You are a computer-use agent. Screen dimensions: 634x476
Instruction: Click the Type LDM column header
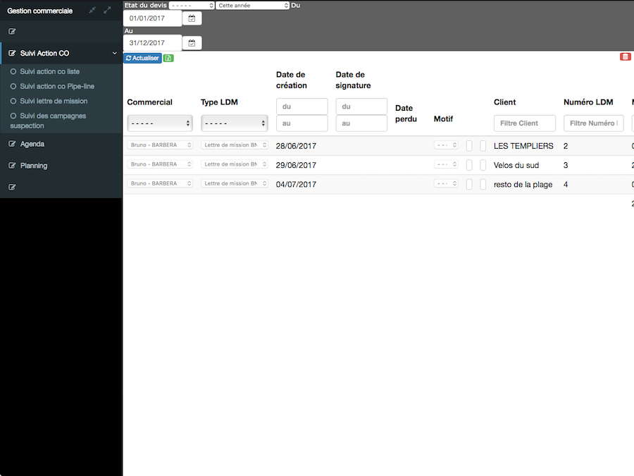coord(219,102)
